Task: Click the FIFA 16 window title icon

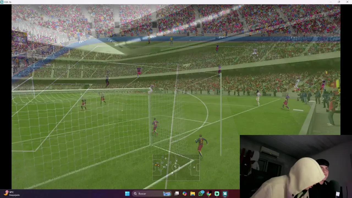Action: point(2,2)
